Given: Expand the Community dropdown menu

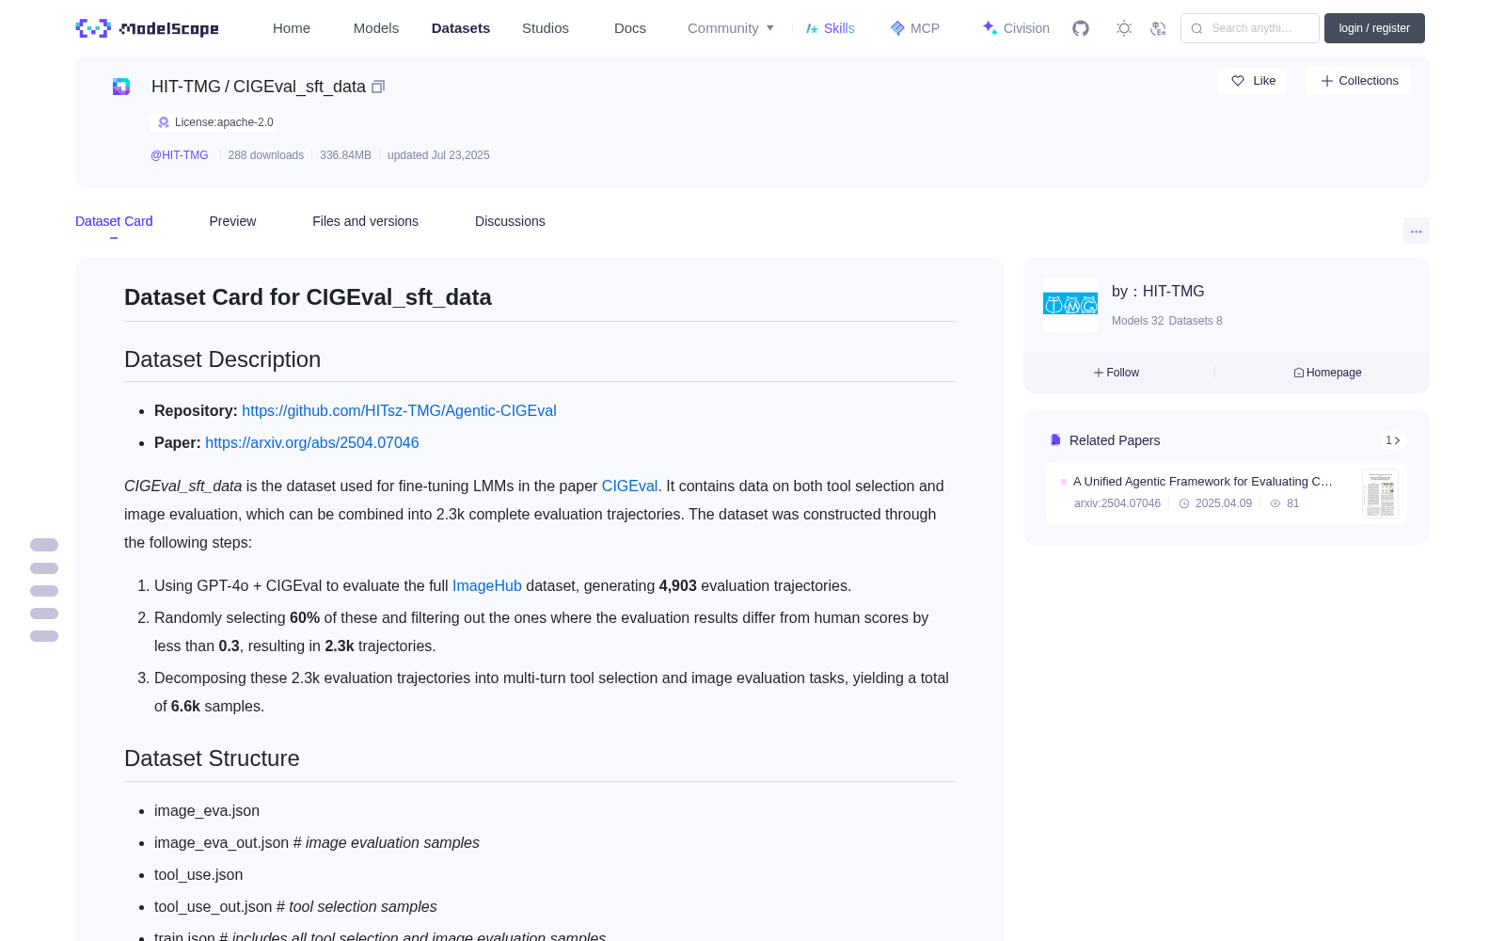Looking at the screenshot, I should [x=731, y=28].
